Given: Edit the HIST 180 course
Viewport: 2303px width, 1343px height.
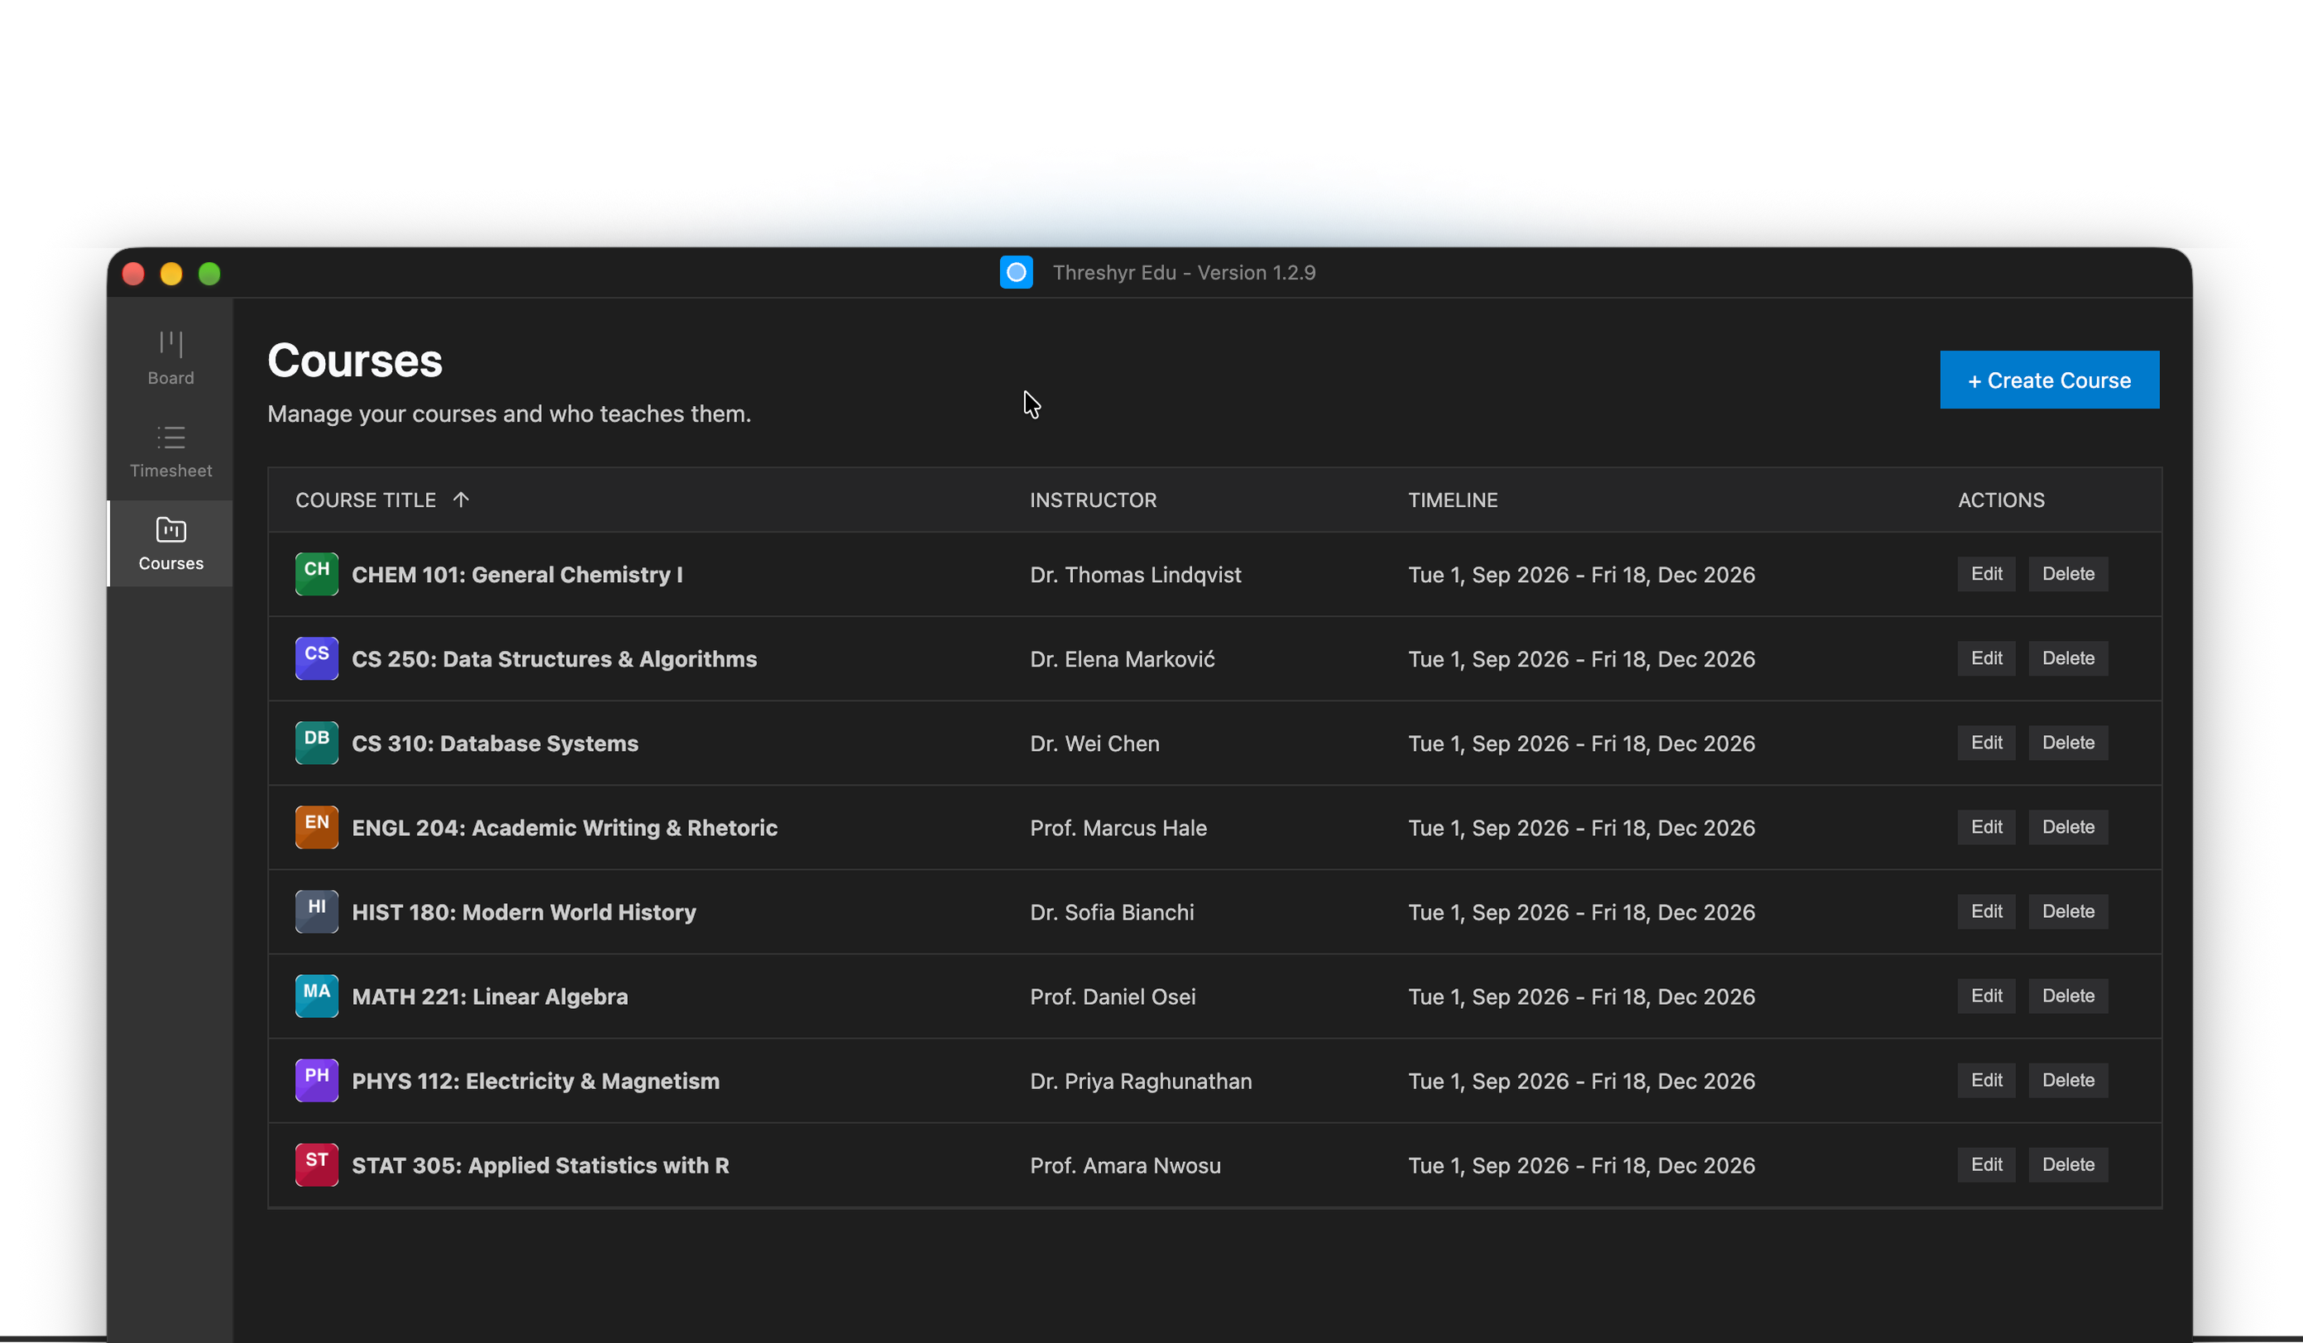Looking at the screenshot, I should pyautogui.click(x=1987, y=912).
